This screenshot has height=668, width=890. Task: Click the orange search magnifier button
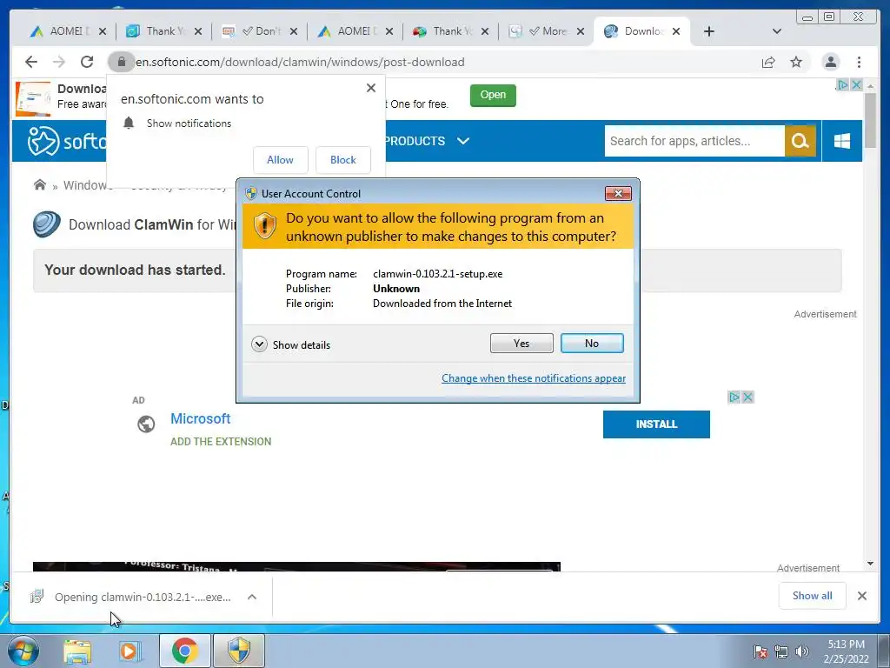tap(800, 141)
